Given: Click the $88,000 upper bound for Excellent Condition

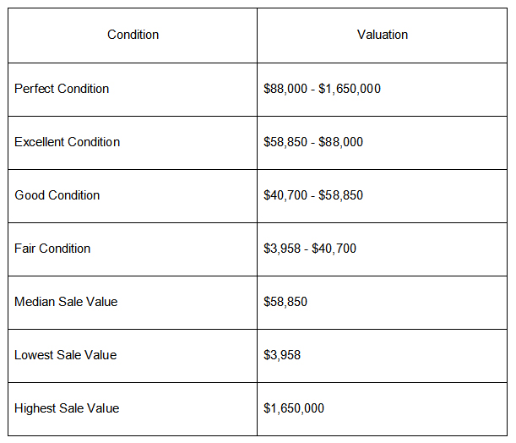Looking at the screenshot, I should coord(340,142).
